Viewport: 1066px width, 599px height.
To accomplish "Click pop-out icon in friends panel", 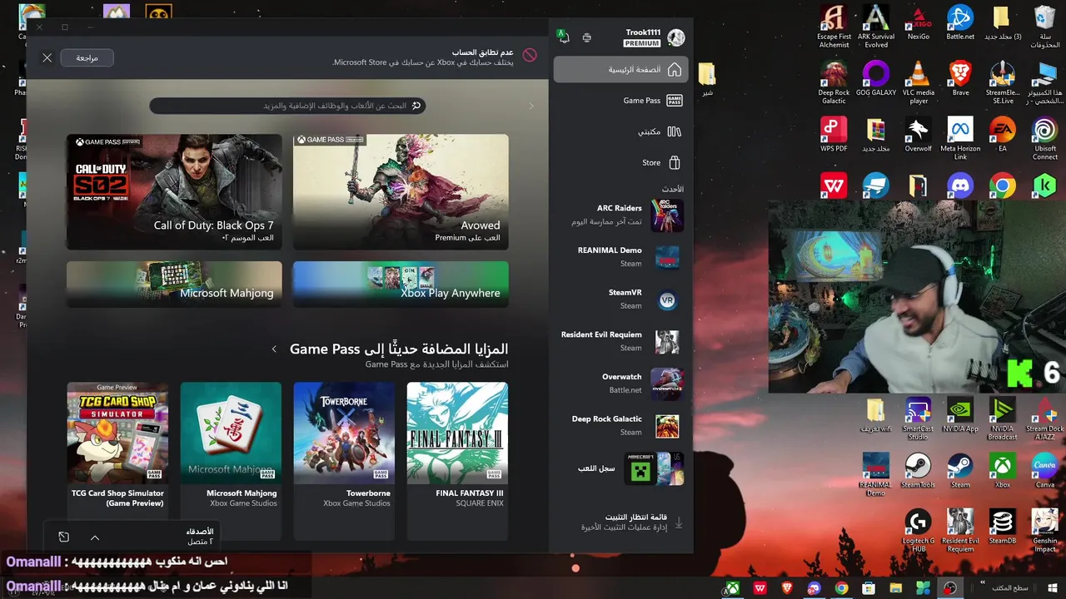I will 63,537.
